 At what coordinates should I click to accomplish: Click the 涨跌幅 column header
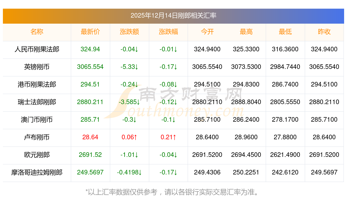(169, 32)
